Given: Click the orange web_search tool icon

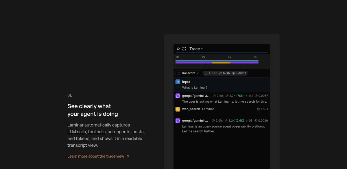Looking at the screenshot, I should 178,109.
